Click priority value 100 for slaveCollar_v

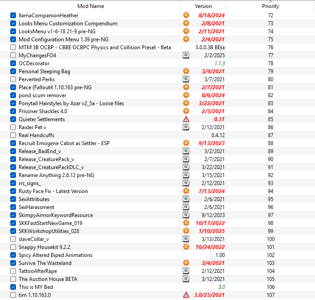click(x=271, y=239)
